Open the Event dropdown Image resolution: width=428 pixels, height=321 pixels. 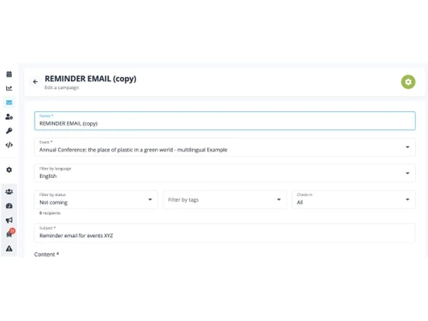[x=225, y=147]
